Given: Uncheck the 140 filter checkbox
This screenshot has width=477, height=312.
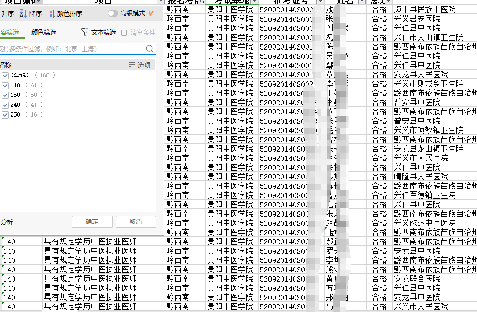Looking at the screenshot, I should coord(5,85).
